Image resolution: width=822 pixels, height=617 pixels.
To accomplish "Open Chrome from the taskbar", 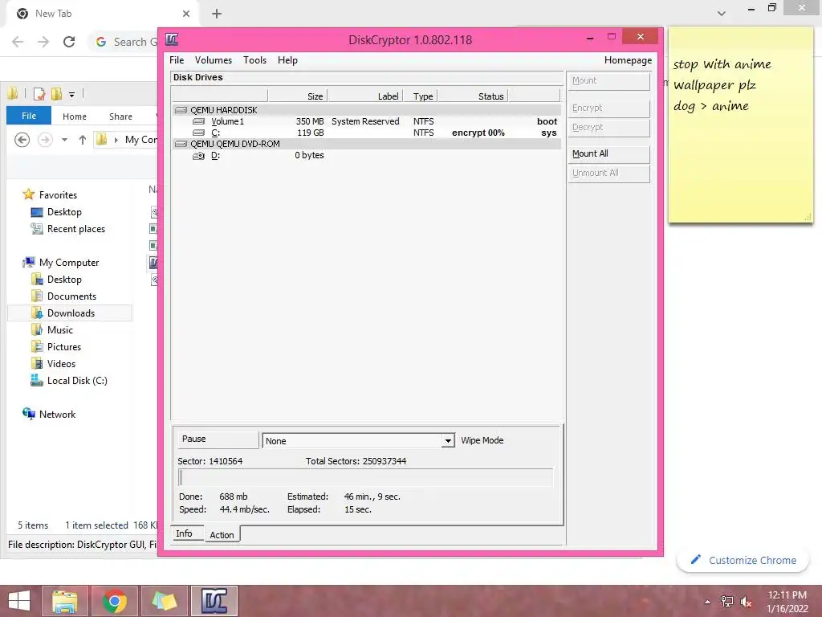I will [115, 601].
